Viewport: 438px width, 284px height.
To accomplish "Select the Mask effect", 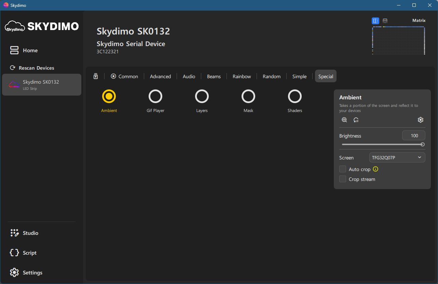I will (248, 96).
